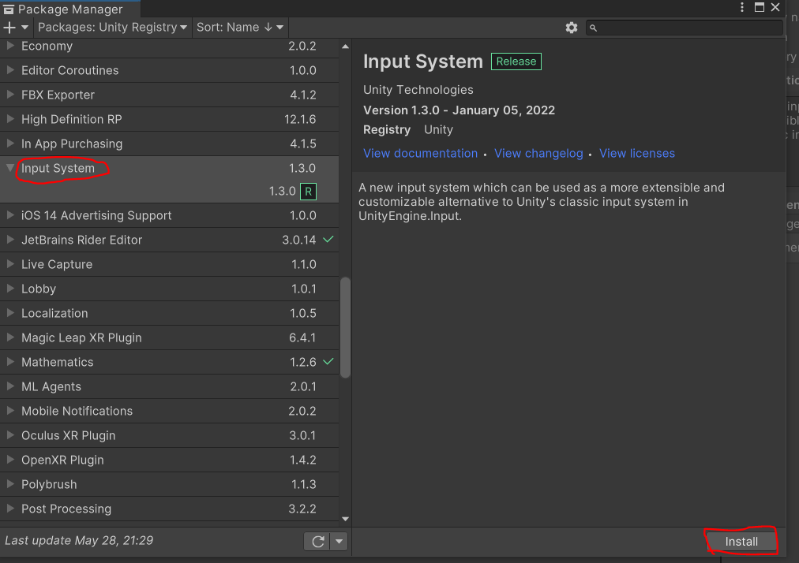This screenshot has height=563, width=799.
Task: Collapse the Input System package row
Action: pos(9,168)
